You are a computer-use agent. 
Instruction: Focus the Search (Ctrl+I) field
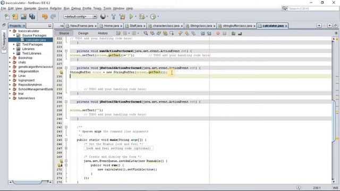(313, 8)
